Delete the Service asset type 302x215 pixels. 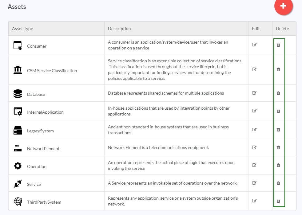click(278, 183)
